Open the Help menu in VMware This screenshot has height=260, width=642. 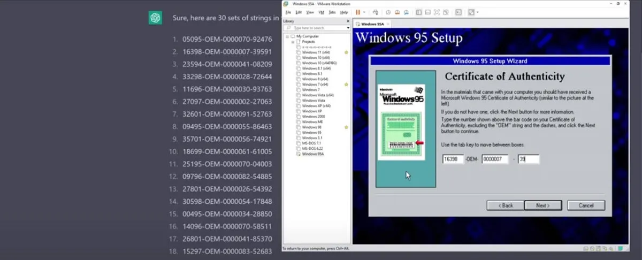pyautogui.click(x=344, y=12)
